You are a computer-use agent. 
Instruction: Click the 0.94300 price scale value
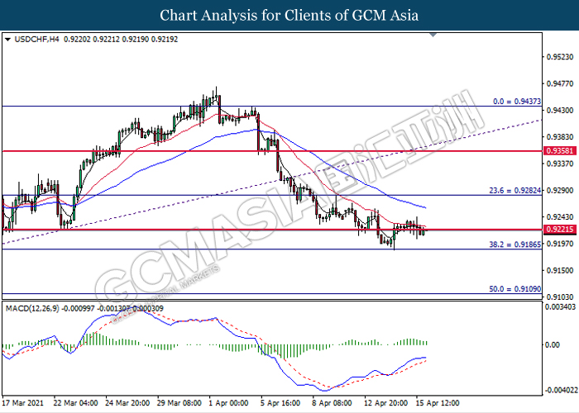click(560, 110)
